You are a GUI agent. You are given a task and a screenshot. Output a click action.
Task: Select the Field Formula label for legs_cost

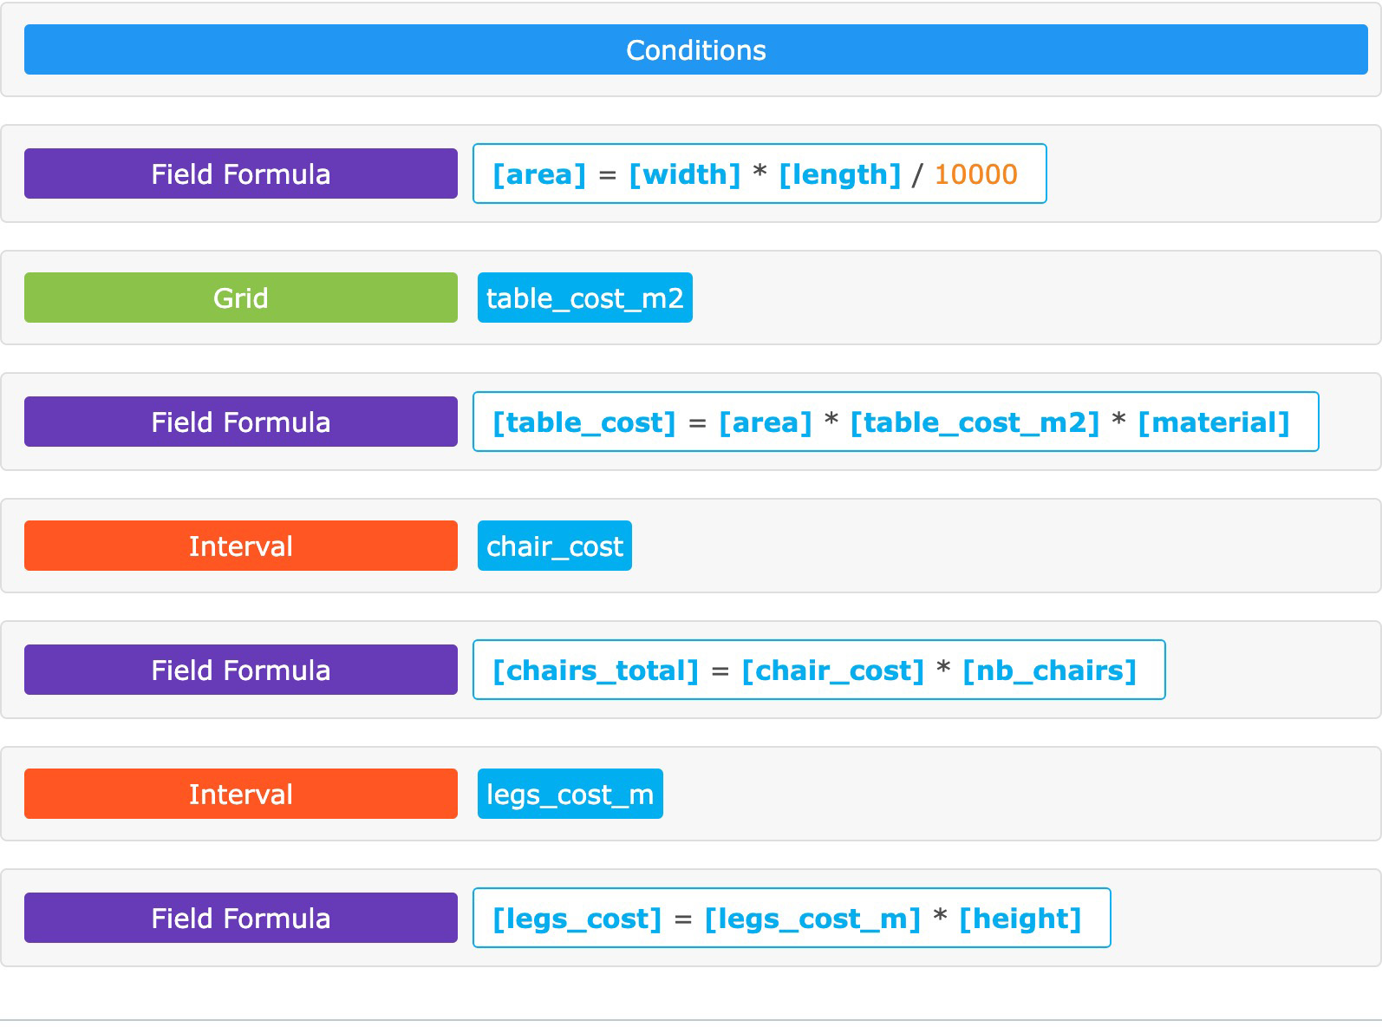click(x=240, y=918)
